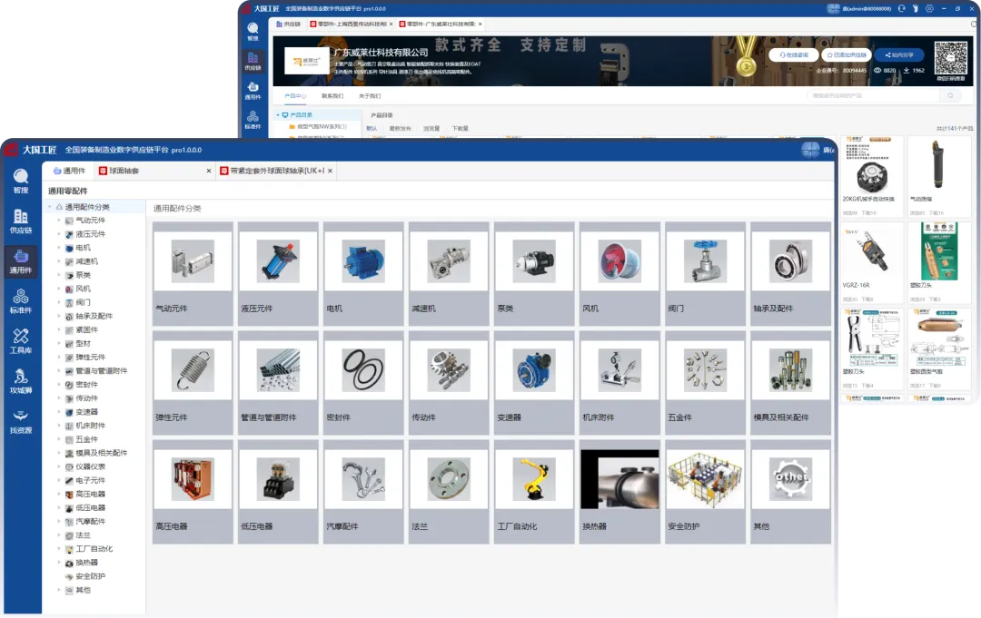Sort products by 下载量

pos(461,129)
